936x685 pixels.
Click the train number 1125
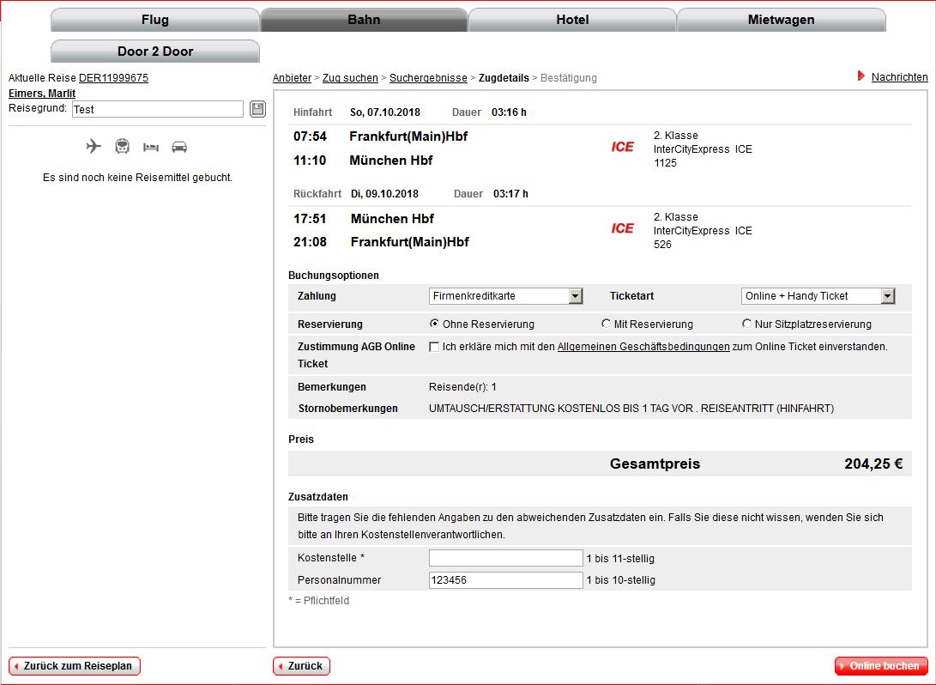pos(665,163)
